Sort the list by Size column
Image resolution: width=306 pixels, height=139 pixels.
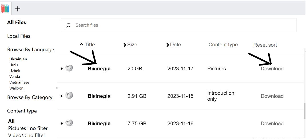pos(132,45)
